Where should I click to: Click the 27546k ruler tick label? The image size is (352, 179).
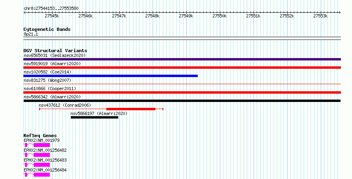85,16
